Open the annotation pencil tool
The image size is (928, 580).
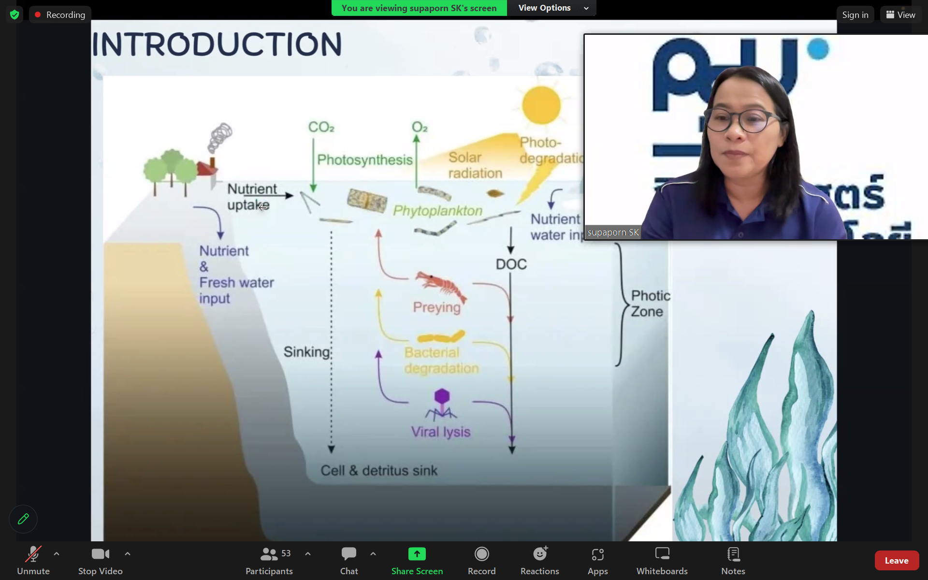[x=23, y=519]
